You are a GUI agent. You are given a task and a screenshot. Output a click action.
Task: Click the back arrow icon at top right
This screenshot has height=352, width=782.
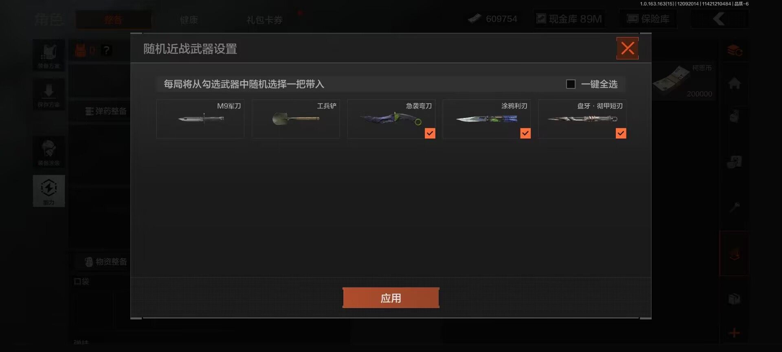[720, 19]
